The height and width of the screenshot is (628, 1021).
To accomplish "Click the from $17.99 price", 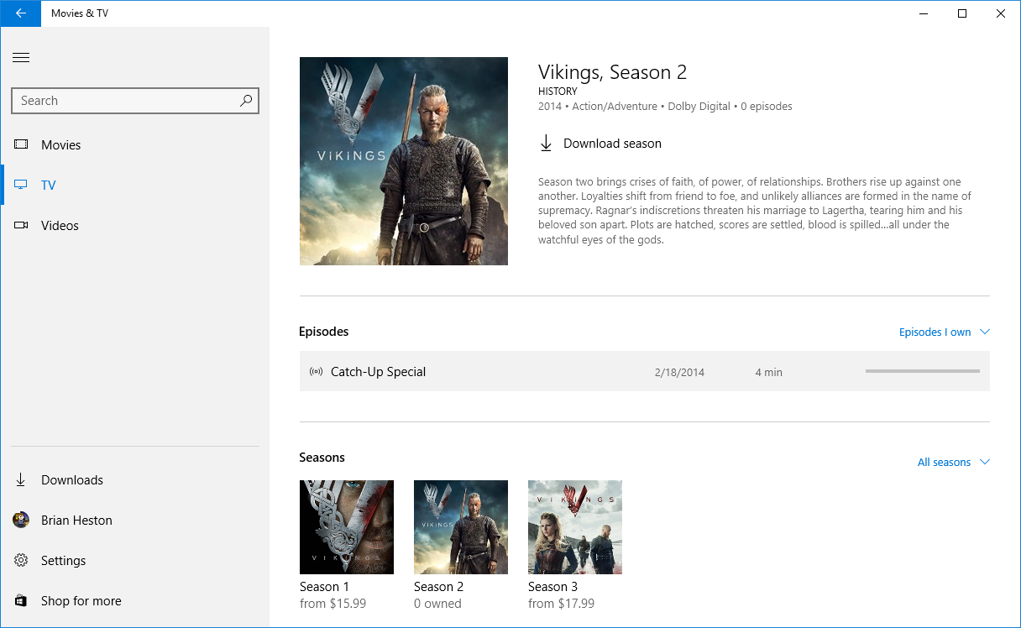I will tap(561, 604).
